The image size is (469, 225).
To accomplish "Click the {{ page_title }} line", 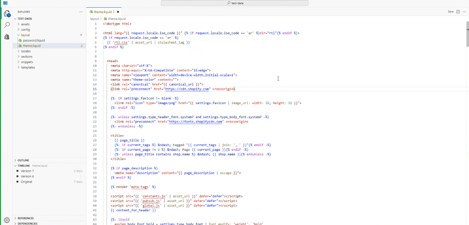I will (129, 140).
